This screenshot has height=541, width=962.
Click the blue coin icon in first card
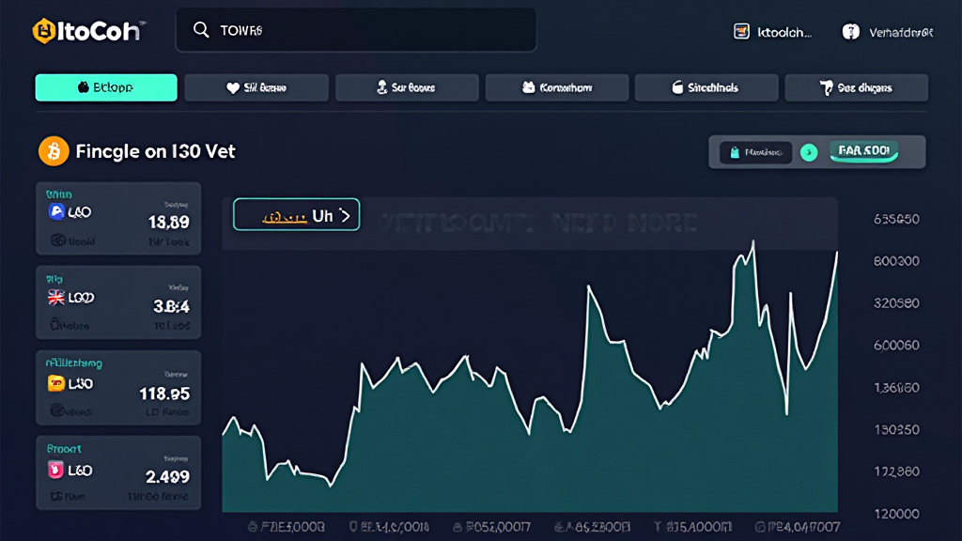click(x=55, y=212)
